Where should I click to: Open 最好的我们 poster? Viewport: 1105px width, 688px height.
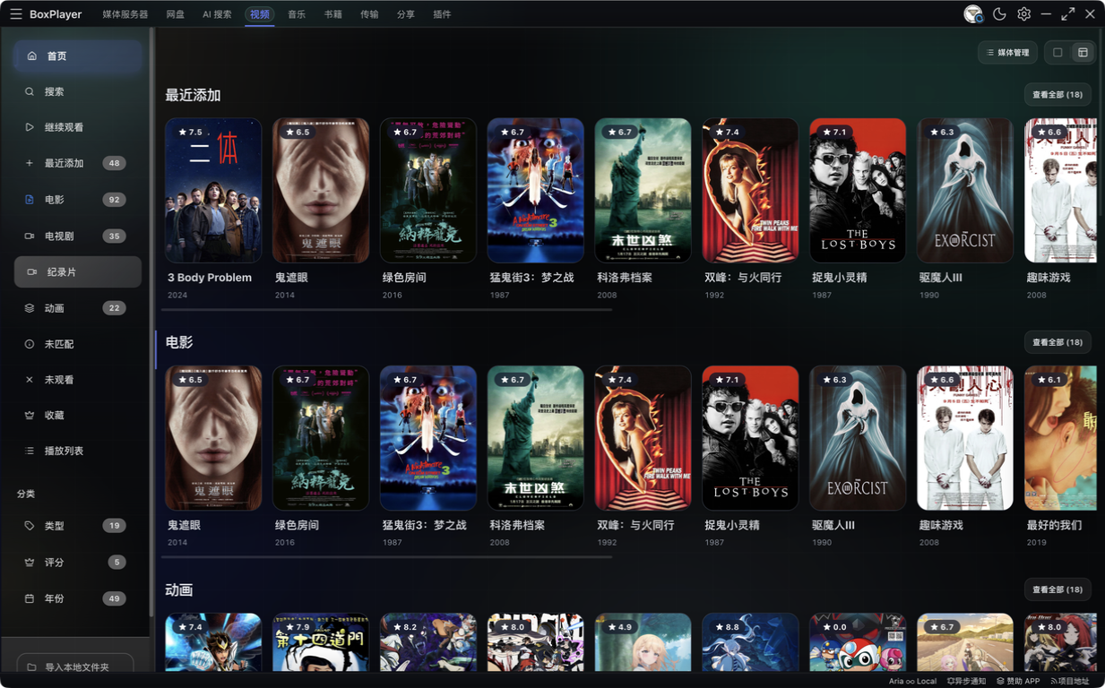[x=1060, y=438]
